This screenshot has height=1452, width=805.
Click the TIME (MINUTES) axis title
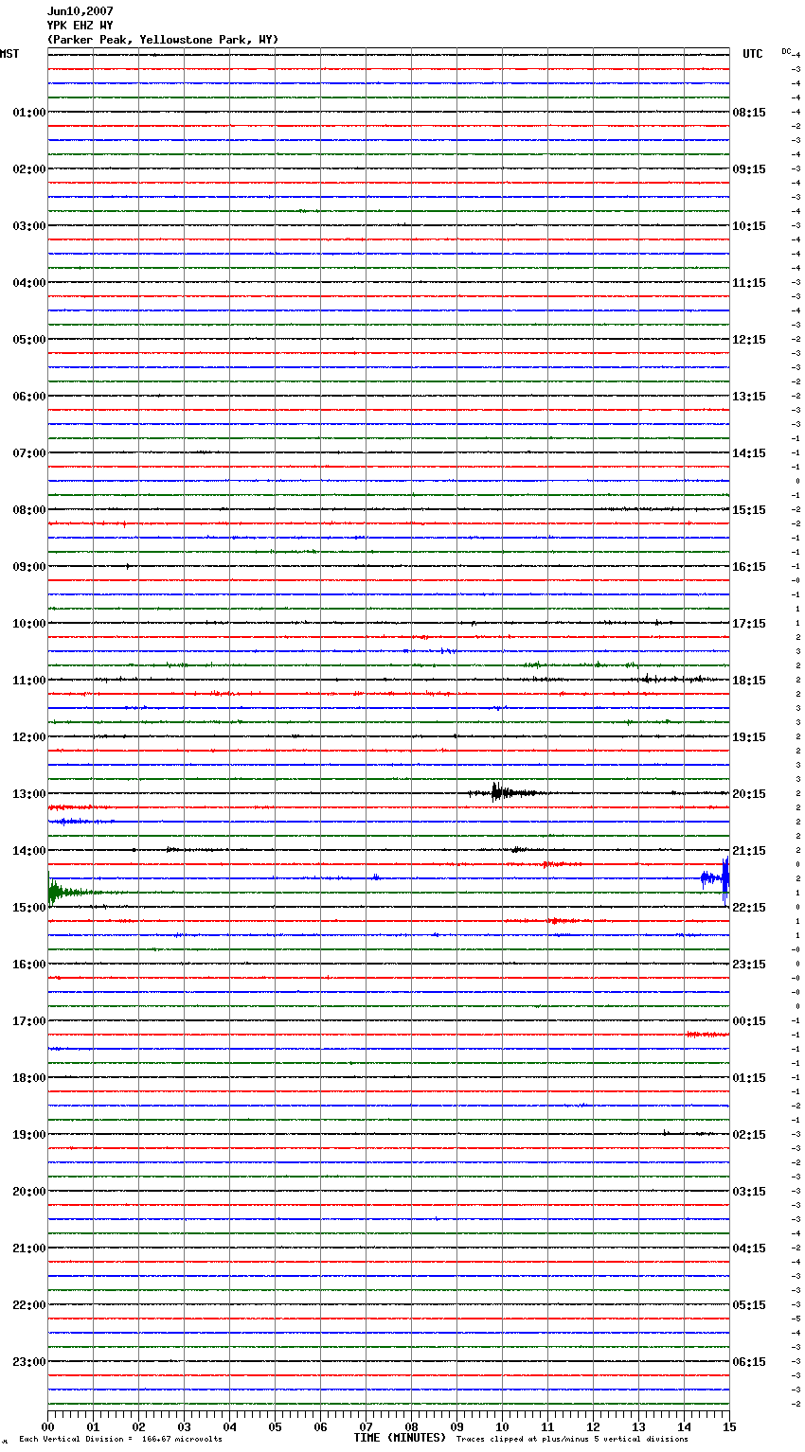point(400,1438)
